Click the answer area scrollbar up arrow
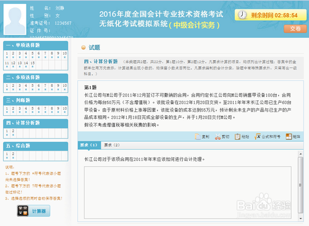 coord(300,154)
